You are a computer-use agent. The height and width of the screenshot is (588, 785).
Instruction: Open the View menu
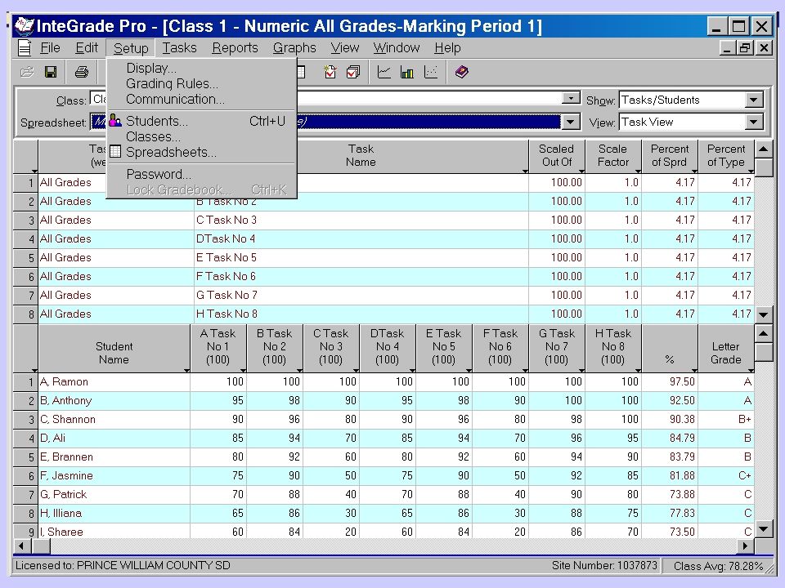coord(345,48)
